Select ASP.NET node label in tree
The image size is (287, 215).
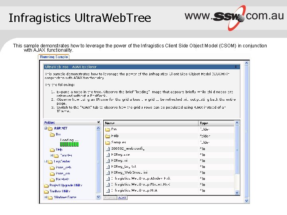pos(61,128)
